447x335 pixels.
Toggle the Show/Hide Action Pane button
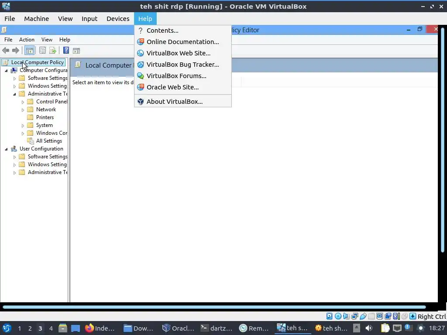(x=76, y=51)
